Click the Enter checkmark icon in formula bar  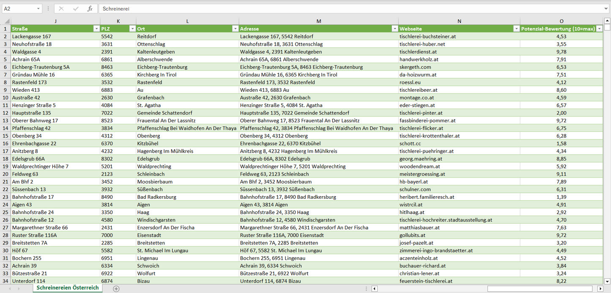coord(76,8)
